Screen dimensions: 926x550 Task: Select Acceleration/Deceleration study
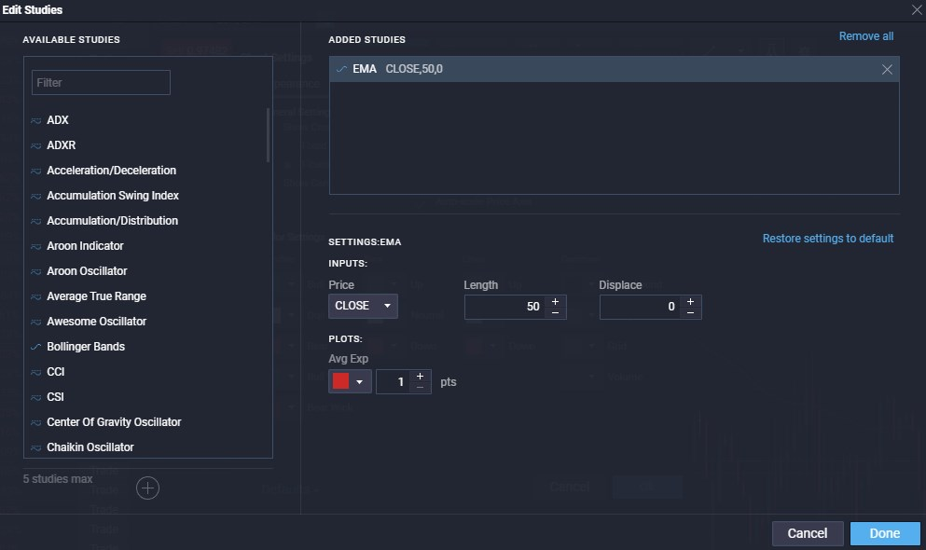[112, 171]
